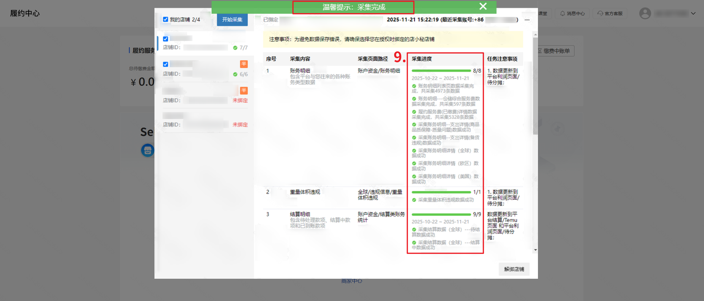Click orange 半 badge on third store

click(x=244, y=90)
